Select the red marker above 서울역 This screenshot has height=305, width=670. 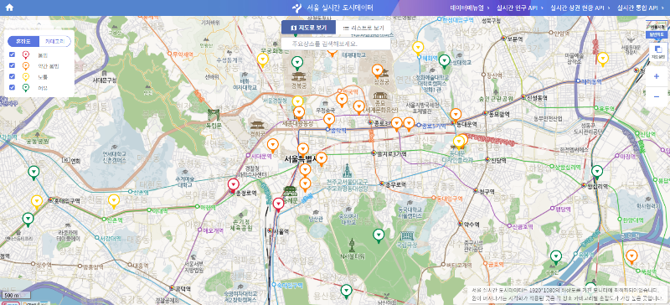click(278, 204)
